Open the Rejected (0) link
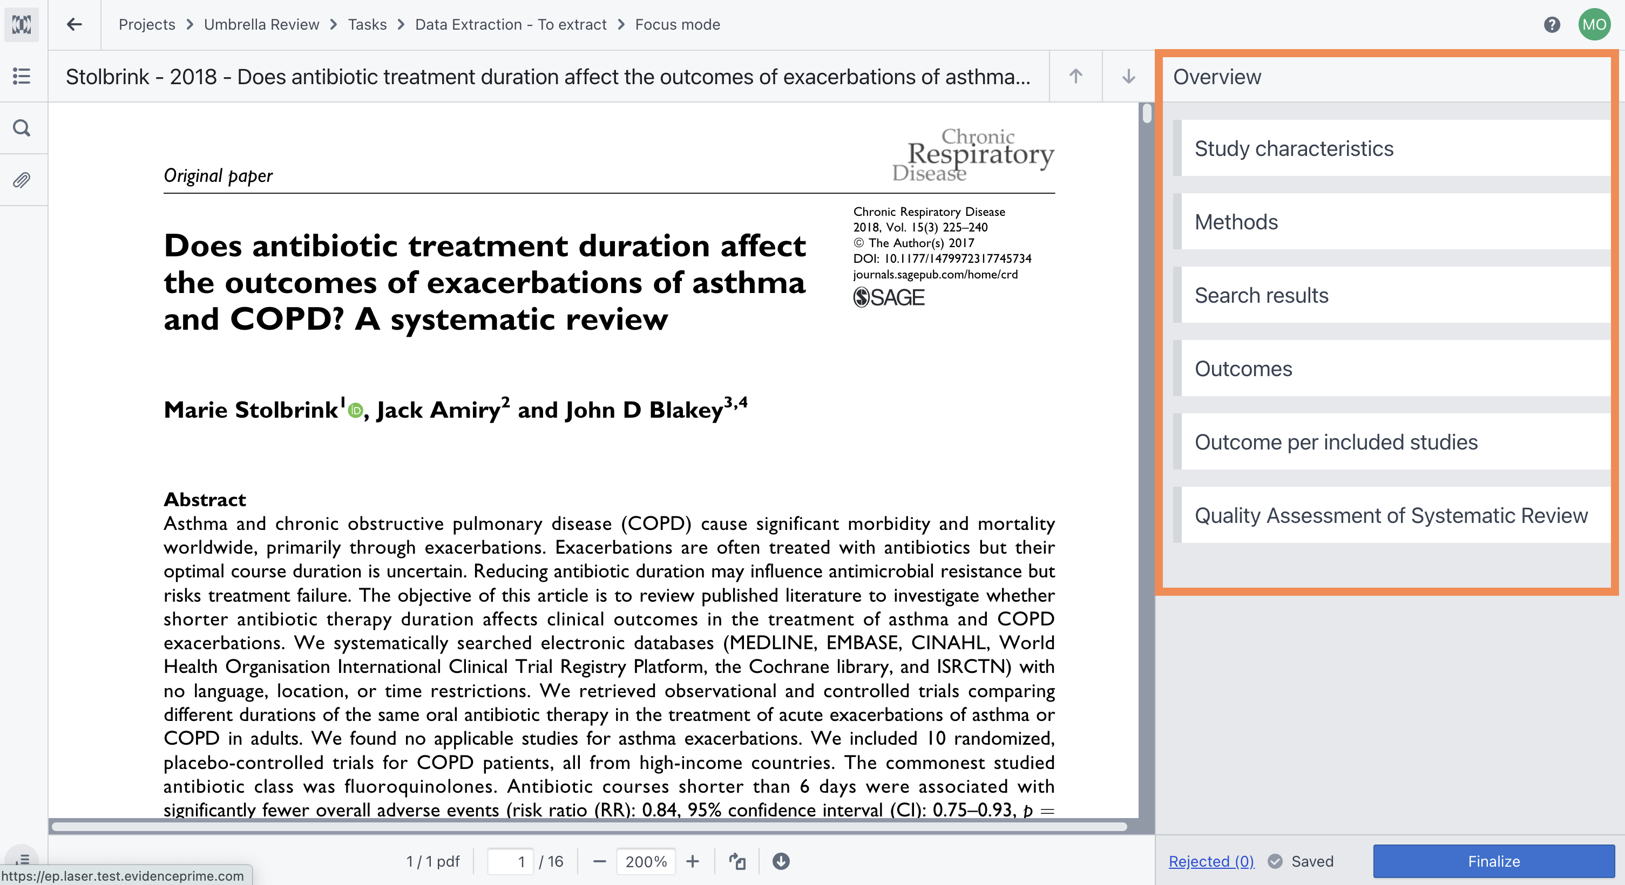1625x885 pixels. (x=1211, y=861)
